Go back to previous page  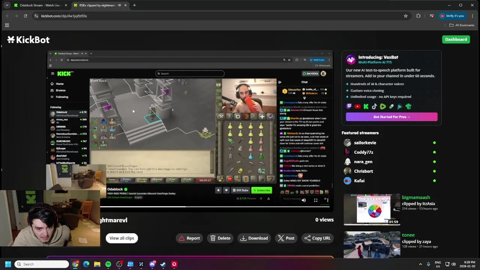(x=7, y=16)
